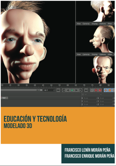The width and height of the screenshot is (116, 166).
Task: Open Options menu in upper right viewport
Action: (x=103, y=24)
